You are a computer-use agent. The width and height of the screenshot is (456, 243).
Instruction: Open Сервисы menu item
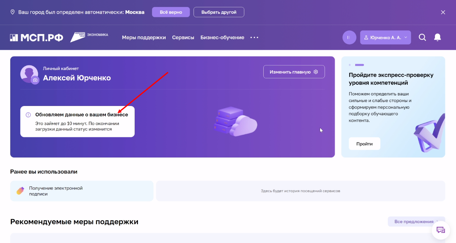click(x=183, y=38)
